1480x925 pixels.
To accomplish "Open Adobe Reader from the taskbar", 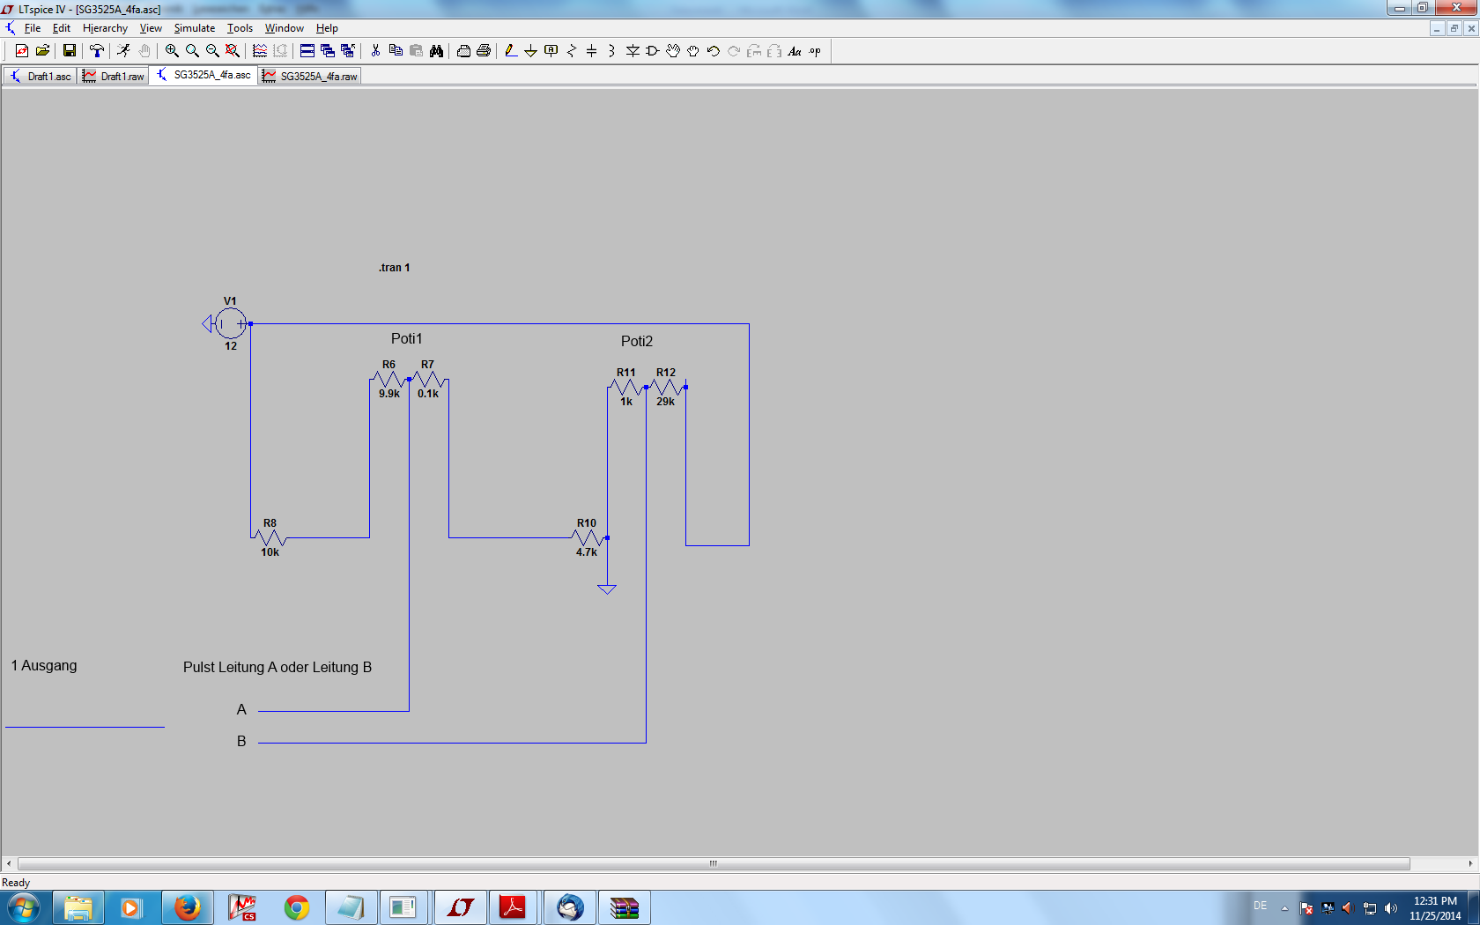I will click(513, 907).
